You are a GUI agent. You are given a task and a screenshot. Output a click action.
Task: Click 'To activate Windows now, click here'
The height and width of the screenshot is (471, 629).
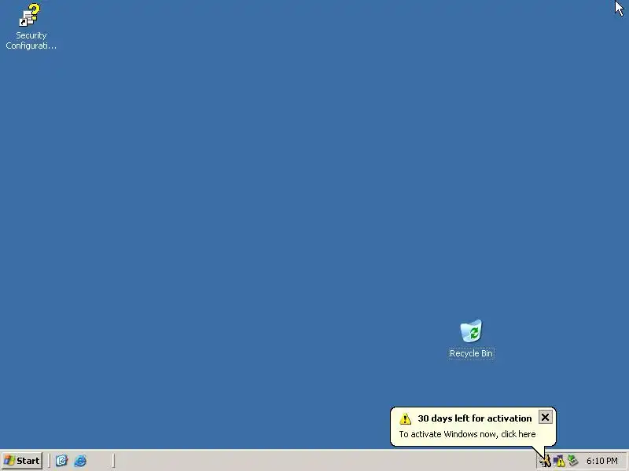pyautogui.click(x=467, y=434)
